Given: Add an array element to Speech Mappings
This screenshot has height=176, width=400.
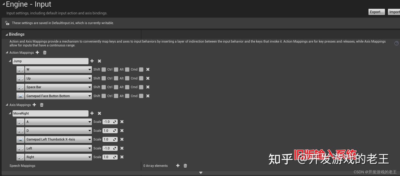Looking at the screenshot, I should coord(178,165).
